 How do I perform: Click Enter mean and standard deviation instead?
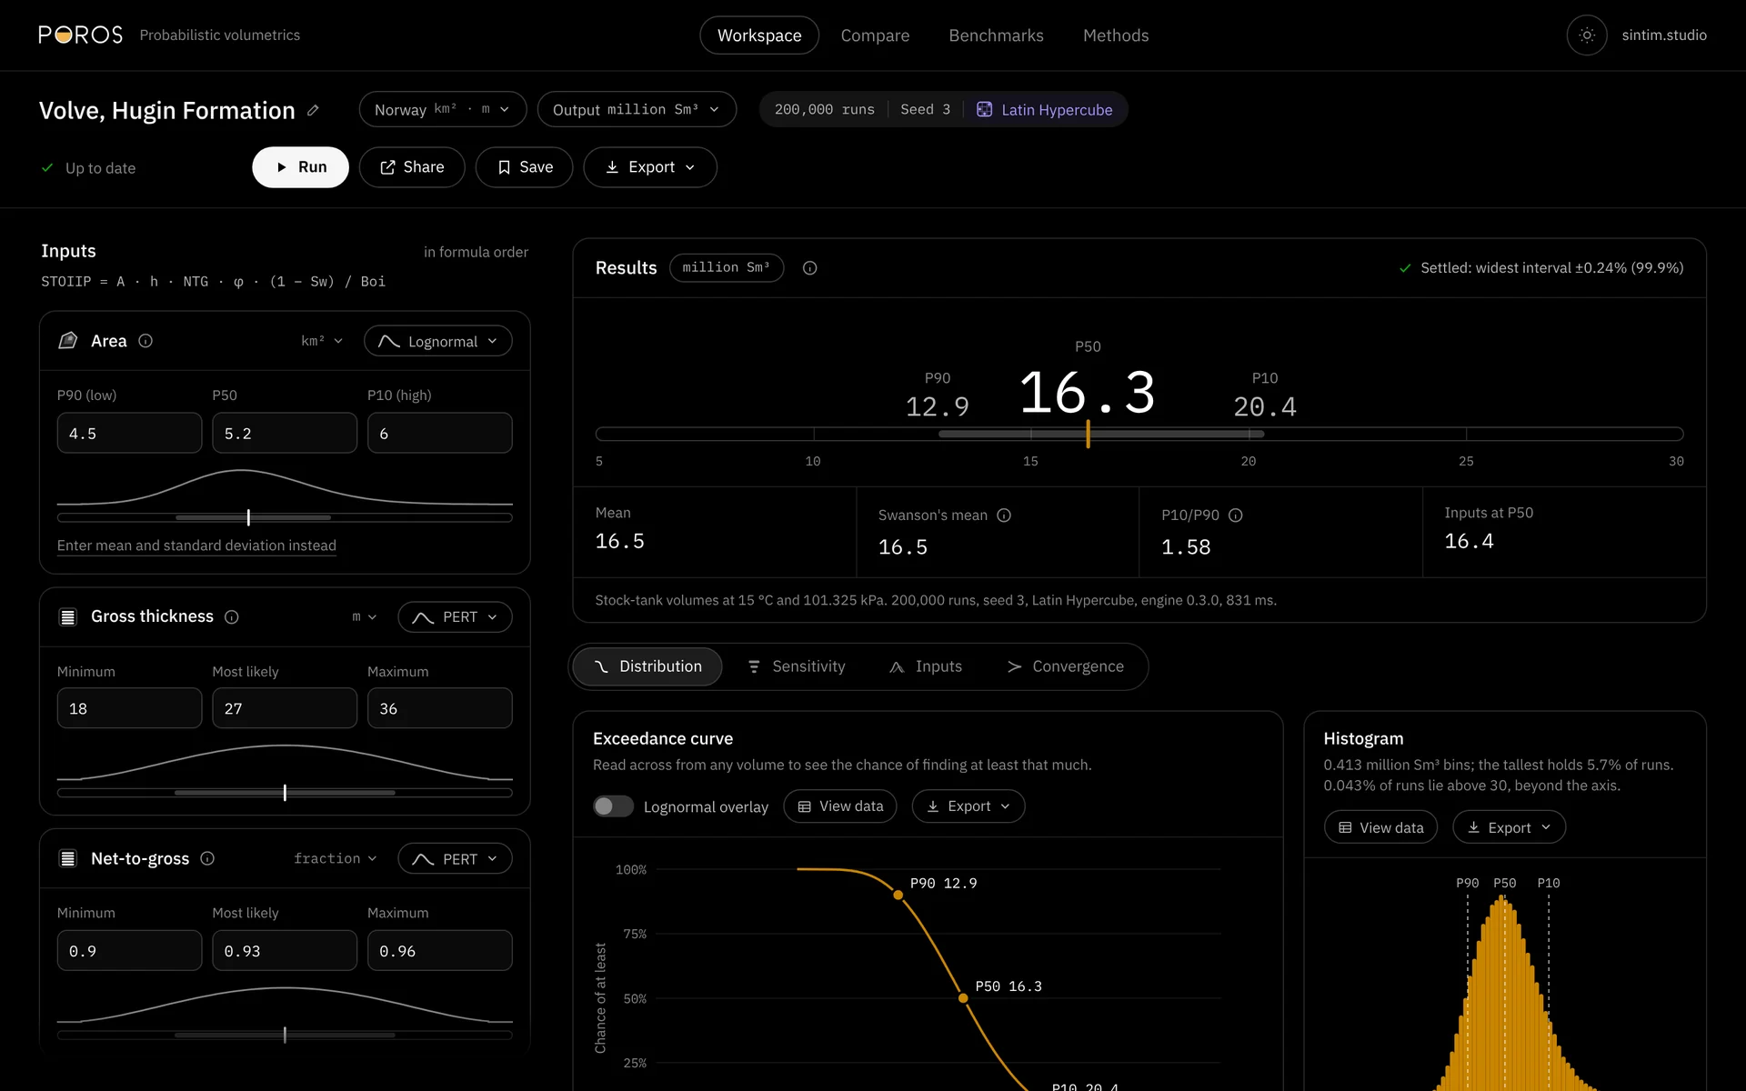tap(196, 545)
